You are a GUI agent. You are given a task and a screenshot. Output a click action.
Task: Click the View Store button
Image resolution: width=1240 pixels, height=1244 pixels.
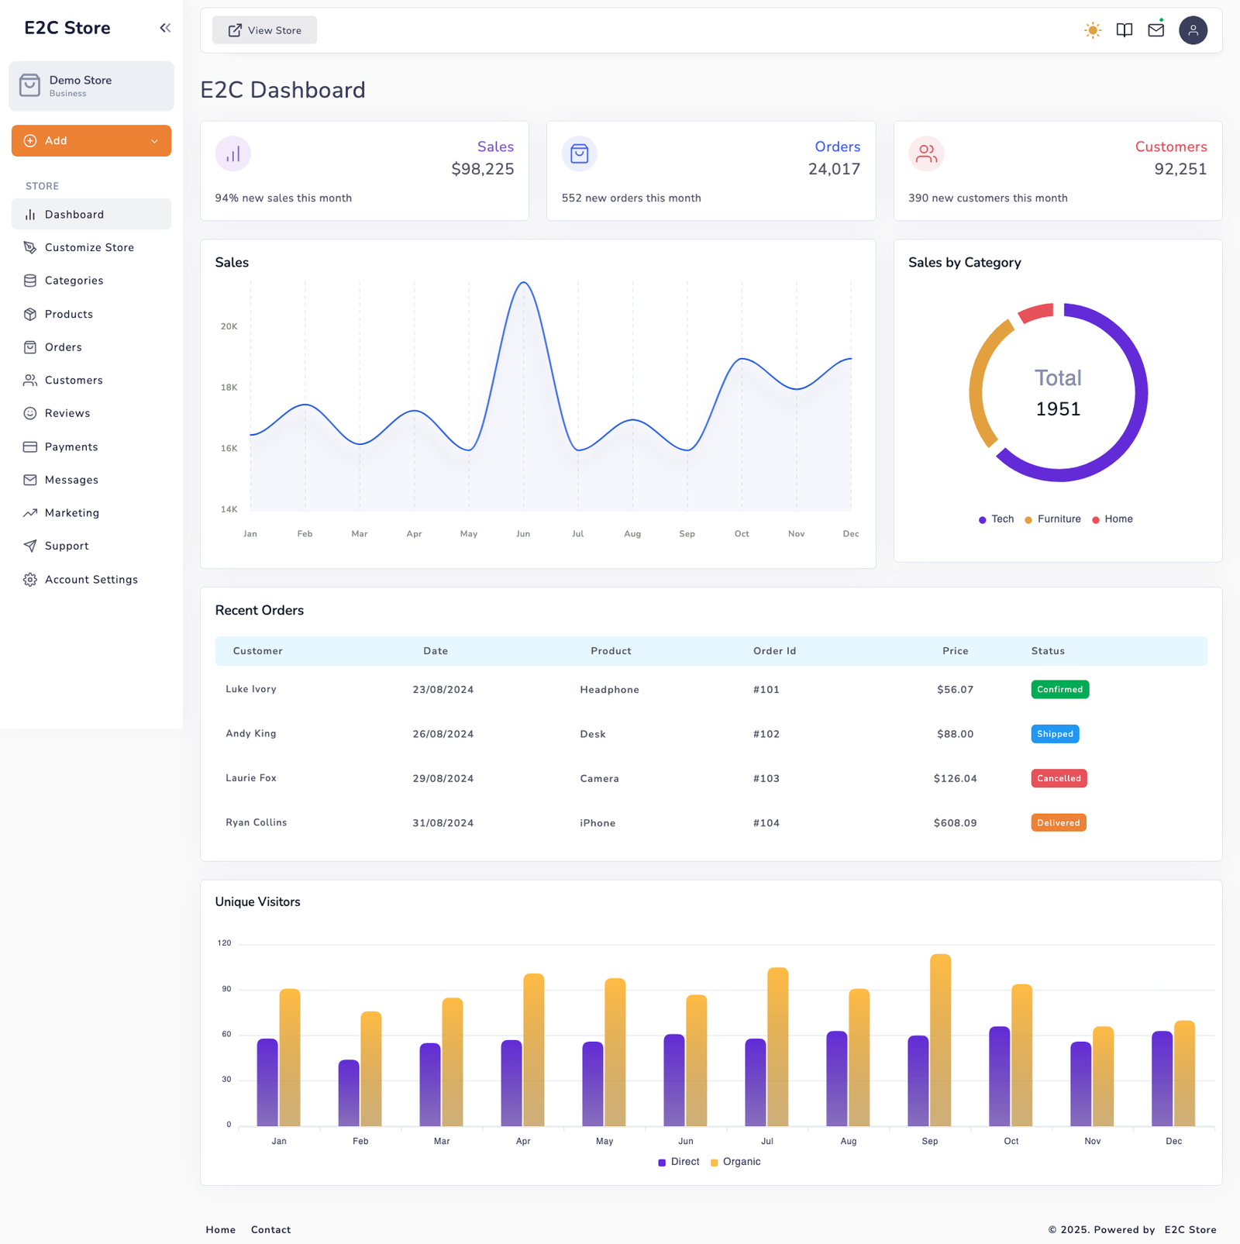pyautogui.click(x=263, y=30)
